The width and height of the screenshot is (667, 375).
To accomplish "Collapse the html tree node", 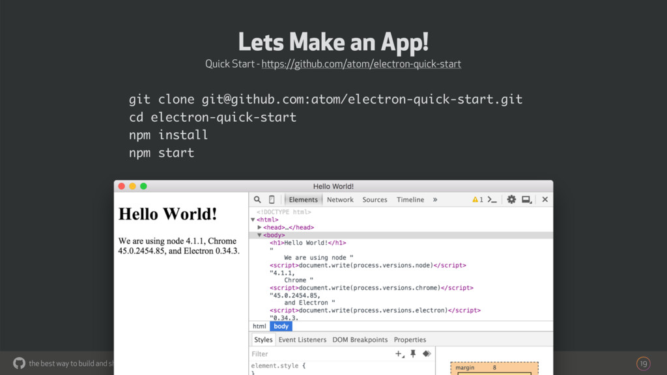I will pos(253,220).
